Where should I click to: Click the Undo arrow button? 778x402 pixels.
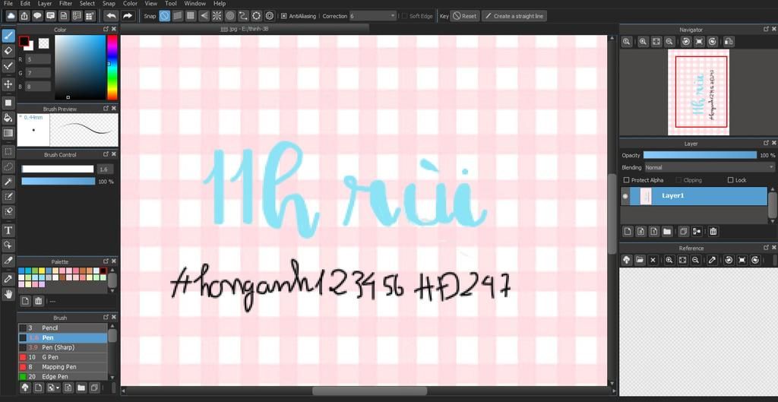point(111,16)
